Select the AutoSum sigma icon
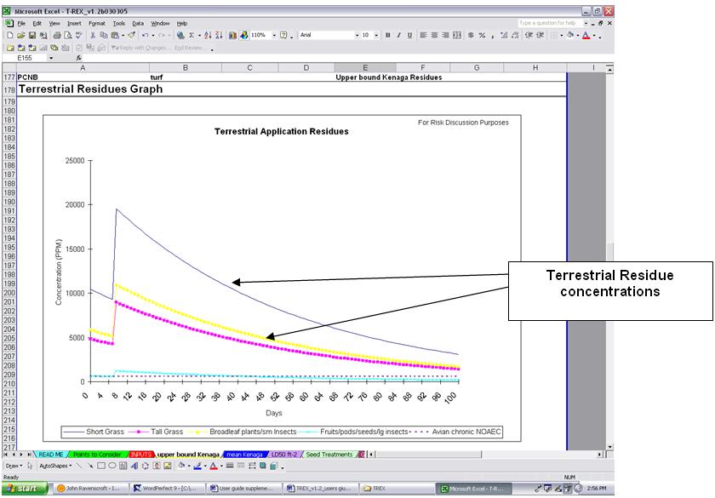715x498 pixels. pyautogui.click(x=192, y=35)
